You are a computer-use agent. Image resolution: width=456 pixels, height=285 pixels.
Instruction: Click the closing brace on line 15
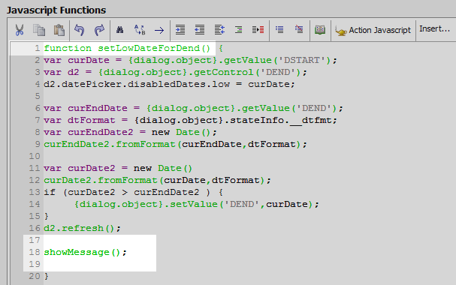pos(47,217)
